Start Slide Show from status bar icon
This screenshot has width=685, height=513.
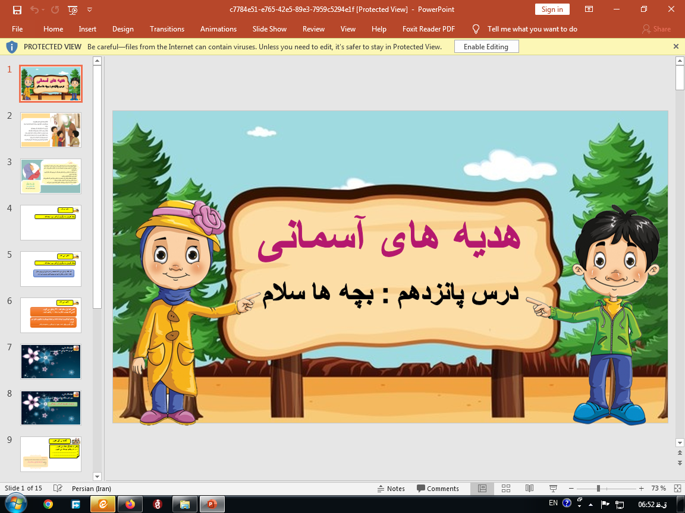coord(553,489)
